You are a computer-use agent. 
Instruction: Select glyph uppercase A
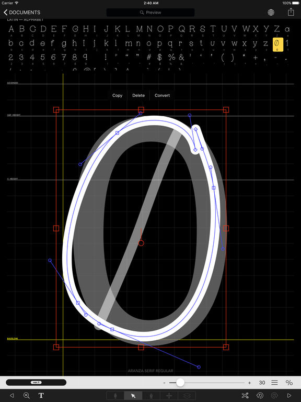(11, 29)
